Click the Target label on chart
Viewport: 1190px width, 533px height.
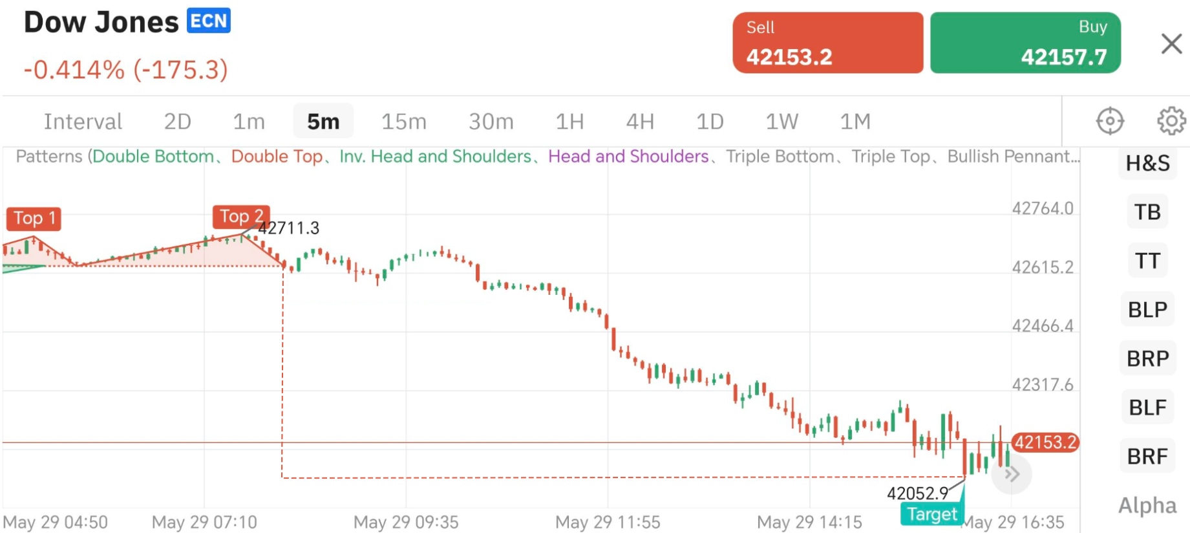point(931,514)
